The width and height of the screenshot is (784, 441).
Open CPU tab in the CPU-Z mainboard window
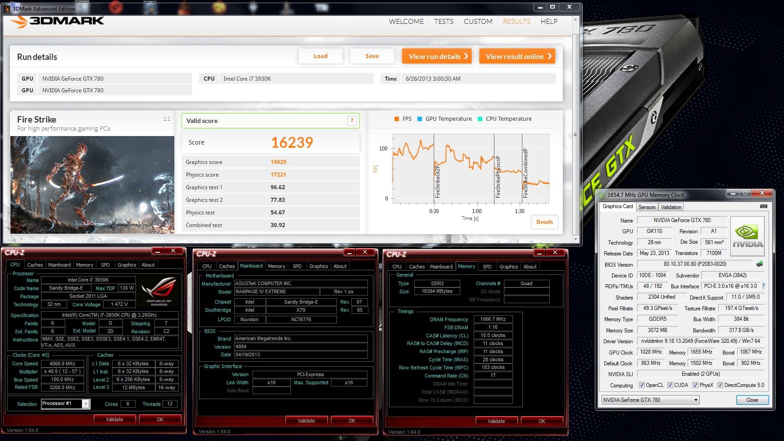[207, 266]
